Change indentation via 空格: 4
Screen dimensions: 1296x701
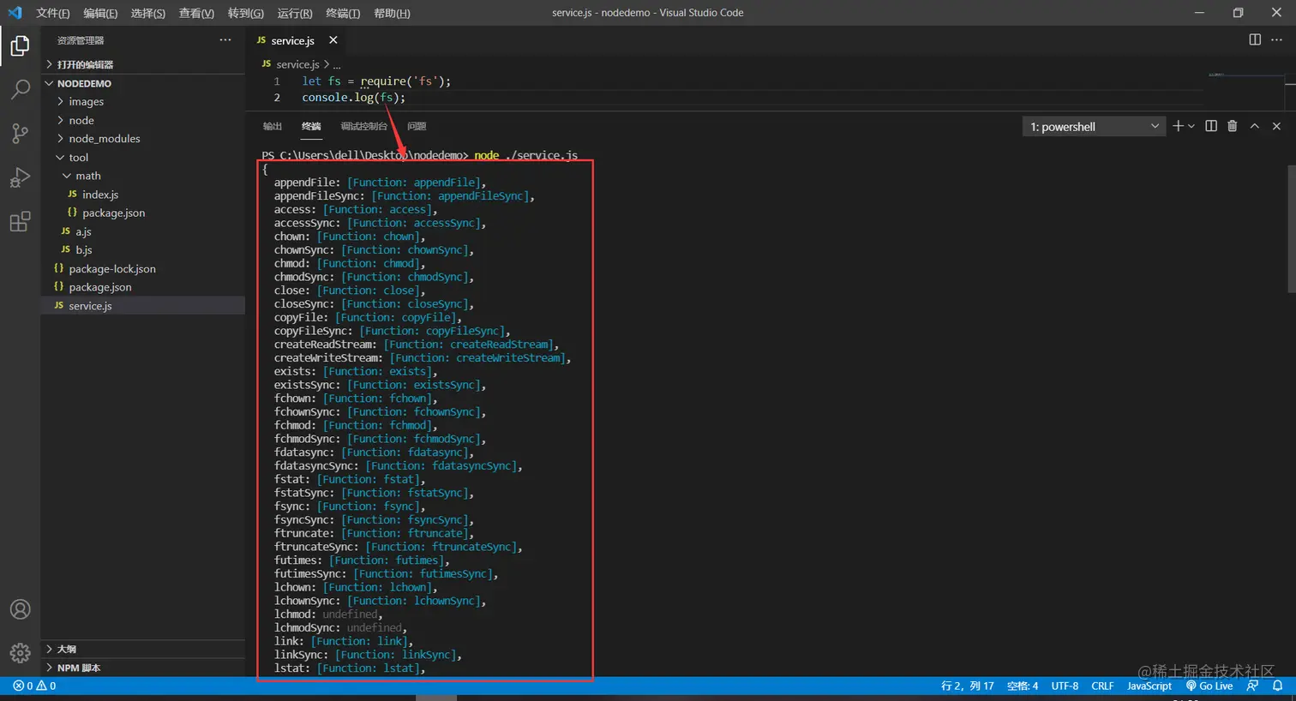(x=1023, y=686)
